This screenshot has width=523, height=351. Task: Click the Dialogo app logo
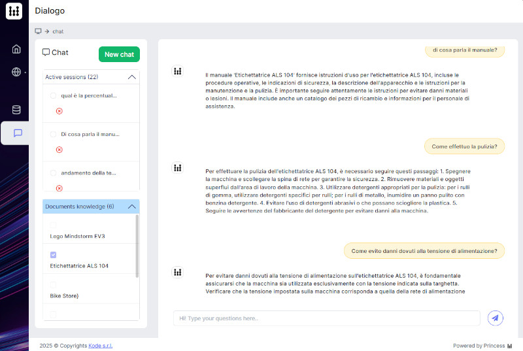point(14,11)
